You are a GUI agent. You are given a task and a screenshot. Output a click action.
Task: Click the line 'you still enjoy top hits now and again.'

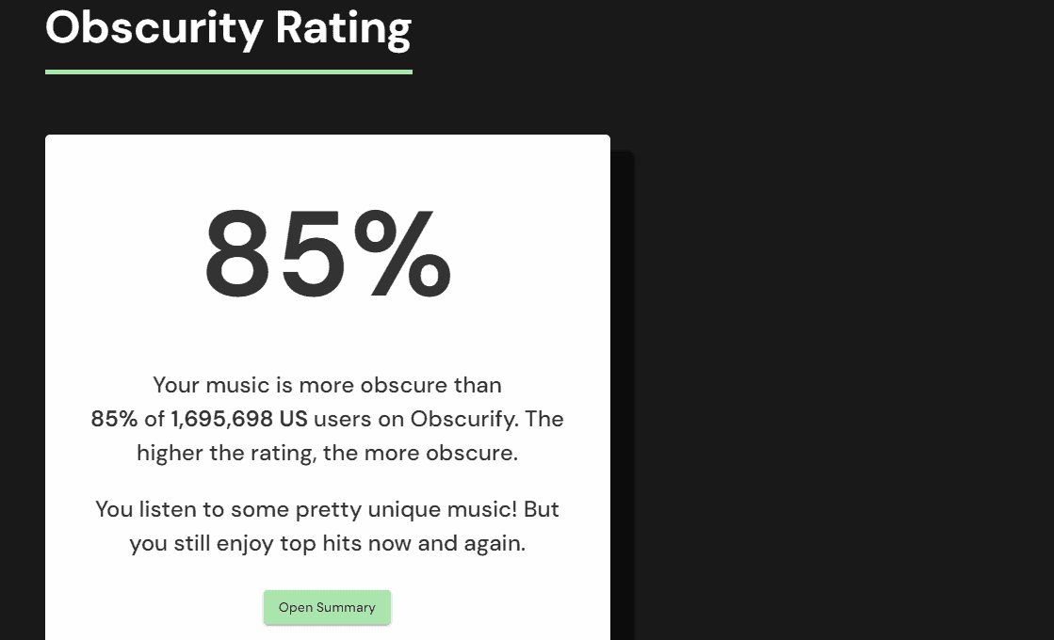328,543
